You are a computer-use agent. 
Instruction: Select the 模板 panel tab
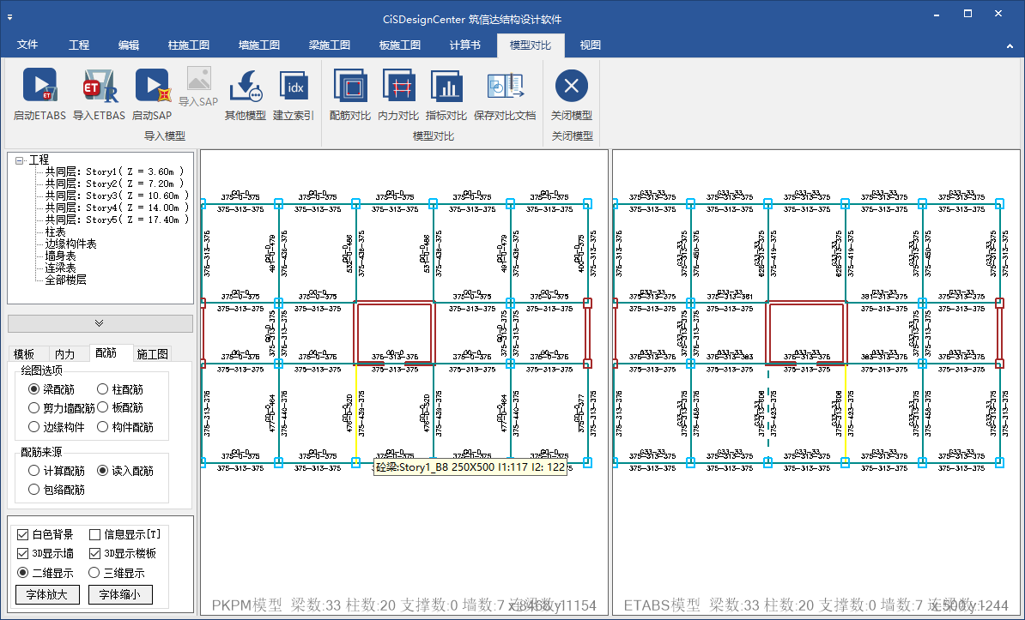pos(24,353)
